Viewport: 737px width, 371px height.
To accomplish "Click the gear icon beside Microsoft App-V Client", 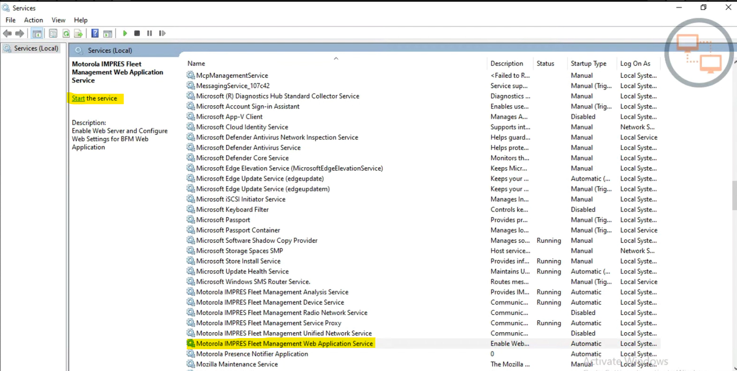I will pyautogui.click(x=190, y=116).
